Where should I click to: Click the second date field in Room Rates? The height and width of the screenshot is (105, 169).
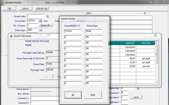click(73, 37)
